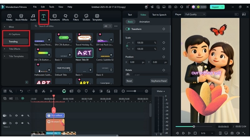Image resolution: width=250 pixels, height=140 pixels.
Task: Mute track 3 audio
Action: coord(17,115)
